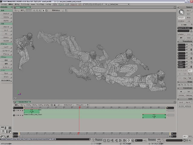Click the CnsComp button
Image resolution: width=193 pixels, height=145 pixels.
click(x=181, y=95)
